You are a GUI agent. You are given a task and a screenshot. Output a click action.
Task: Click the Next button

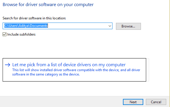[133, 102]
